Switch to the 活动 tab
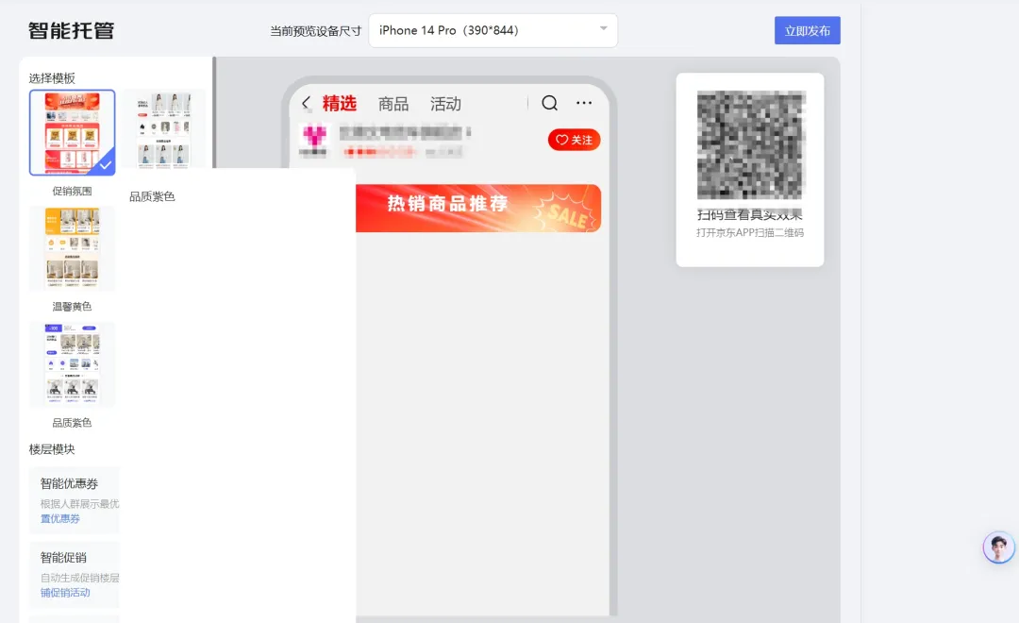The width and height of the screenshot is (1019, 623). [x=445, y=104]
